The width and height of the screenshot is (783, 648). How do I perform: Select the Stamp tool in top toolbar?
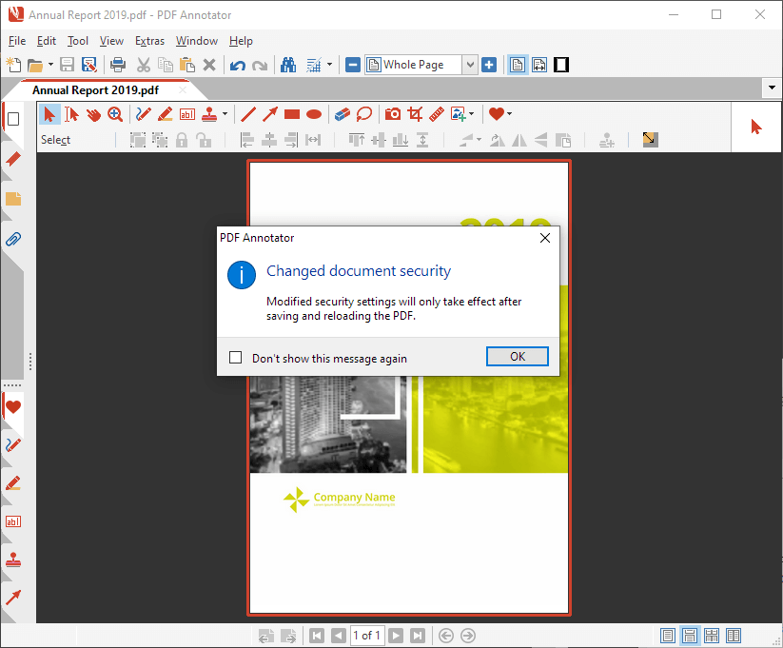point(209,114)
